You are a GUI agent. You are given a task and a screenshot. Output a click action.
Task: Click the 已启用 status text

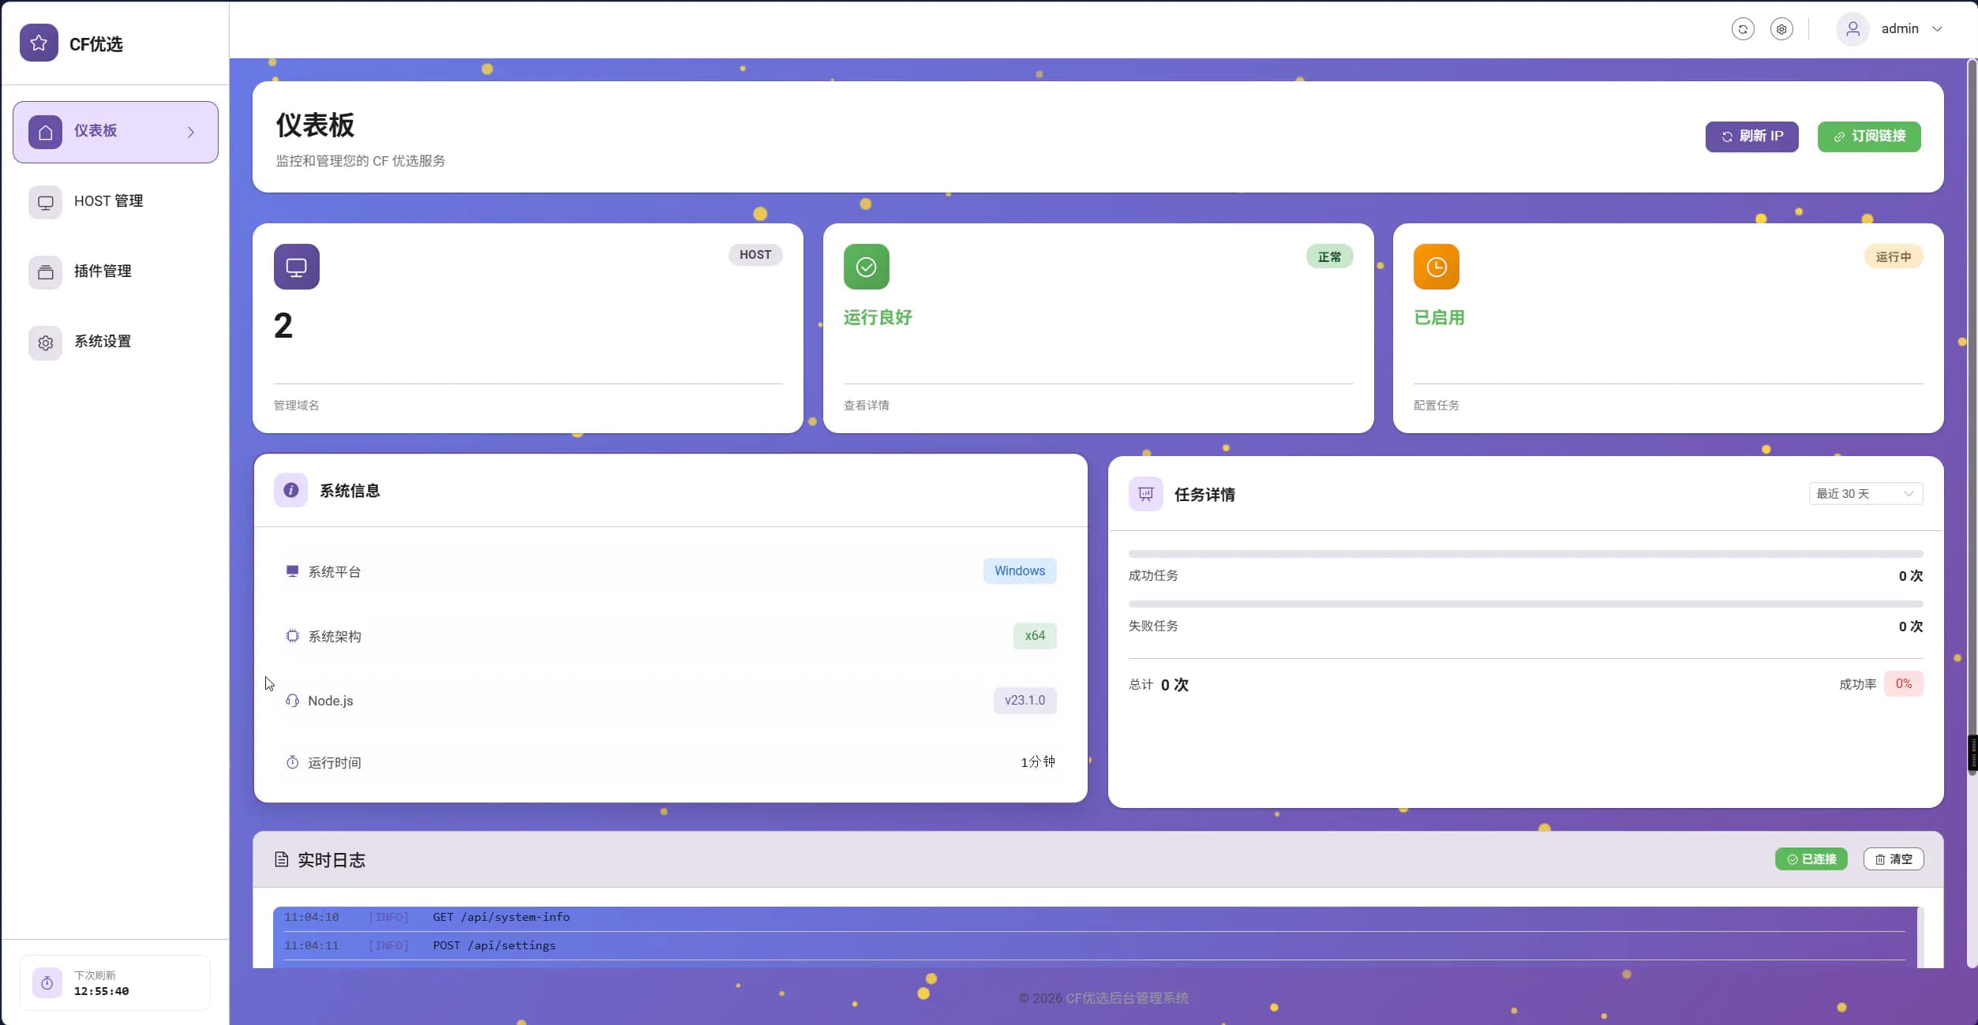click(x=1439, y=317)
